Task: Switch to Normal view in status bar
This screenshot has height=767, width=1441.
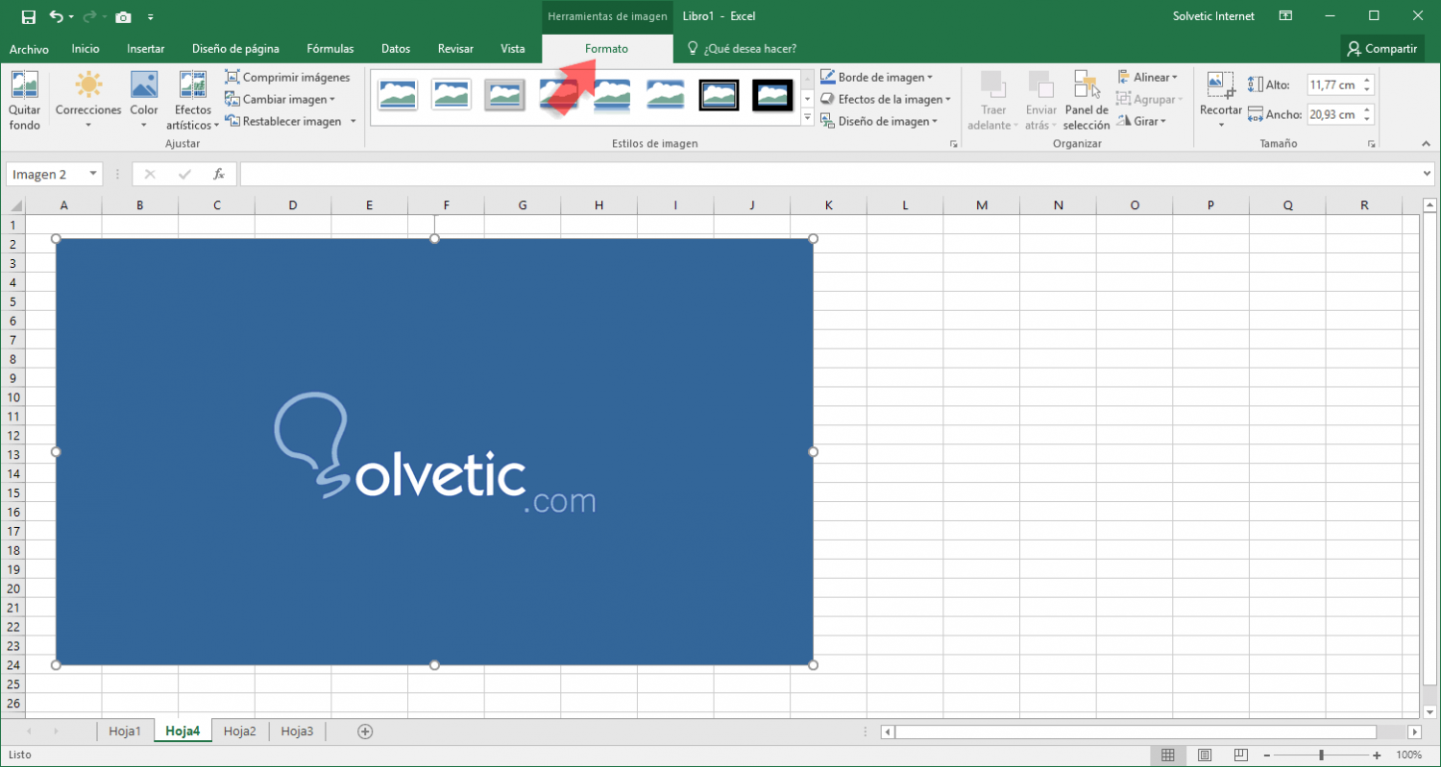Action: (x=1167, y=755)
